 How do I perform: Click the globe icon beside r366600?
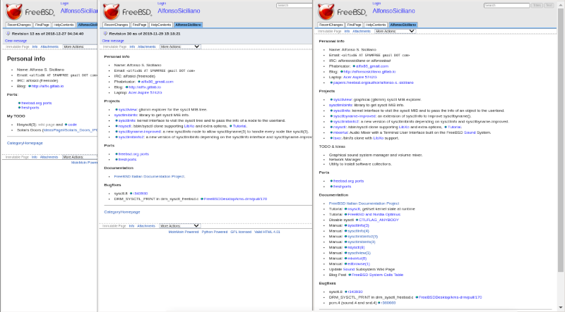[x=379, y=302]
